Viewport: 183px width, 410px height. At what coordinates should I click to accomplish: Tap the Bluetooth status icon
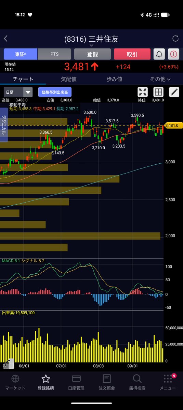(x=142, y=15)
